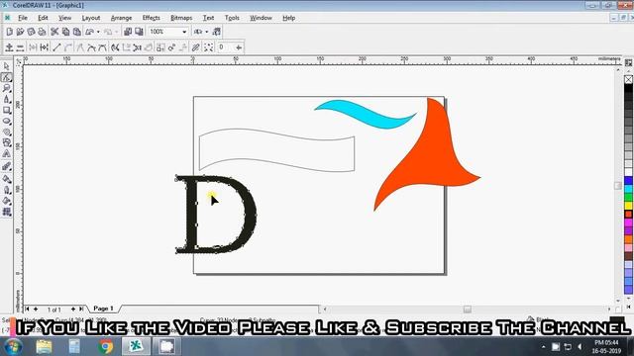Select the Rectangle tool in the toolbox

coord(7,110)
